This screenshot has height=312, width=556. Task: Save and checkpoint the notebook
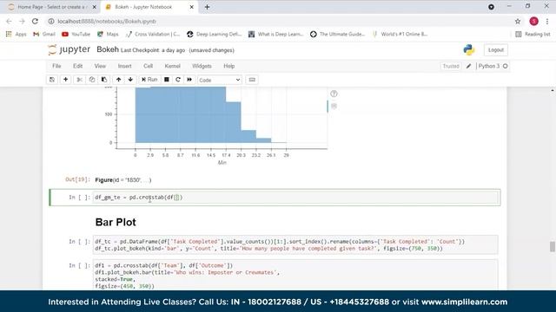[52, 80]
